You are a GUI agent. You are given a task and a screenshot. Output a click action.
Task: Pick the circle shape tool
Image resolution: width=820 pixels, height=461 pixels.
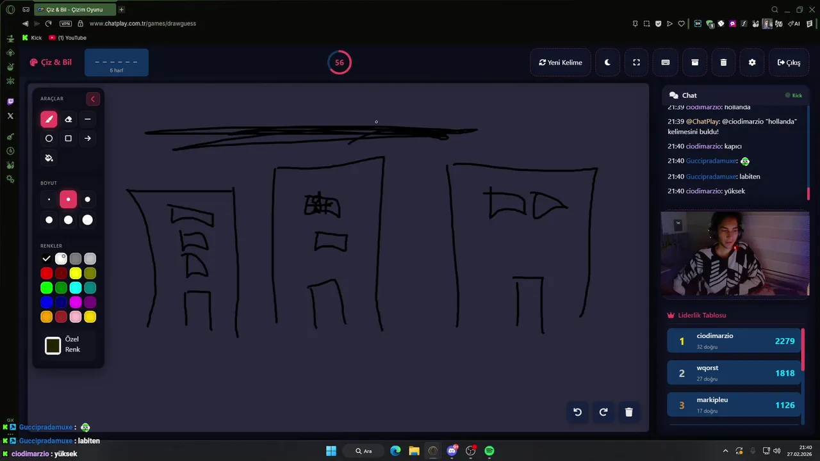[x=49, y=138]
